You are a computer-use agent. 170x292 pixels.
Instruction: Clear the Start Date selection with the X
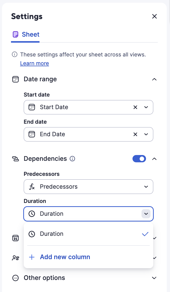tap(135, 107)
